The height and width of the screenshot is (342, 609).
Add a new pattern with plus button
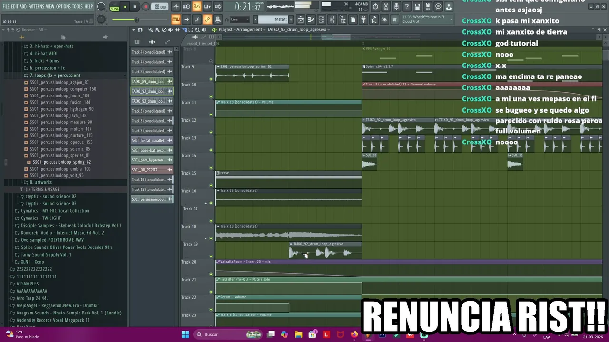click(291, 19)
